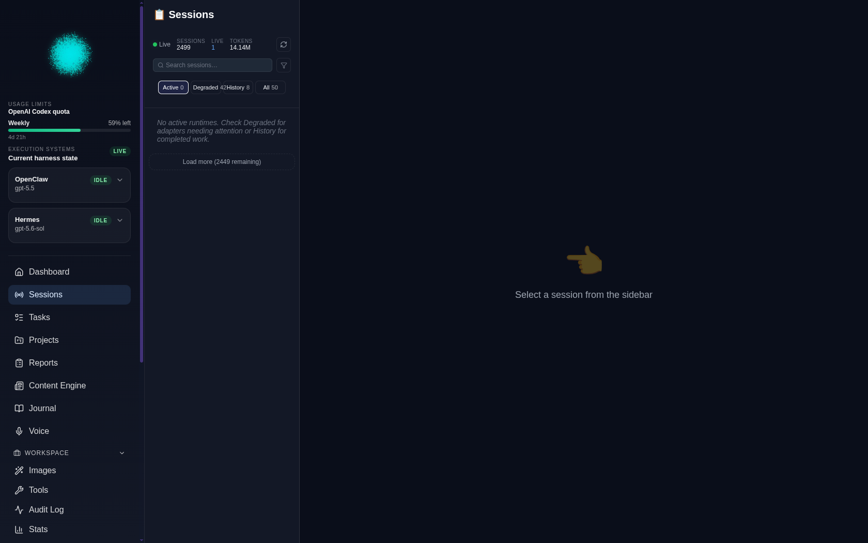Click the Projects folder icon
This screenshot has height=543, width=868.
[x=19, y=340]
